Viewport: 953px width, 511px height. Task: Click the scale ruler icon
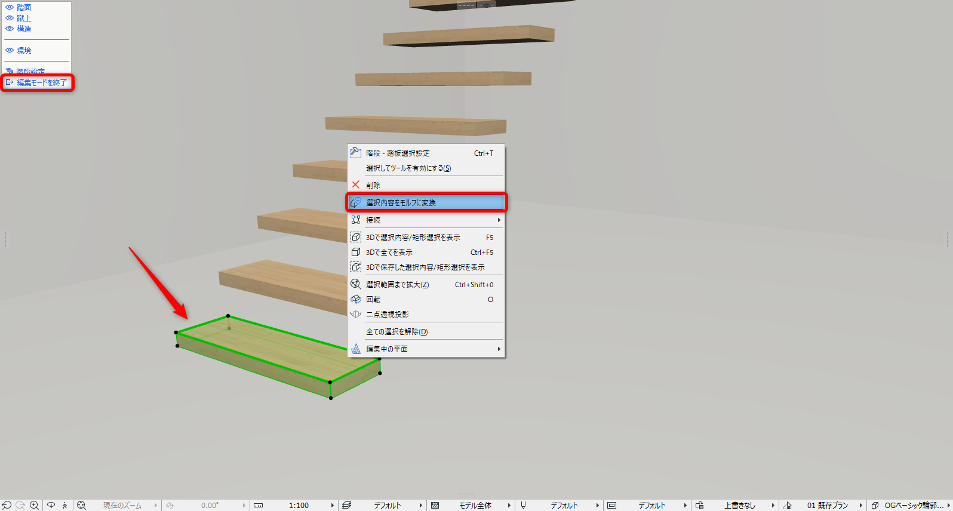[x=259, y=505]
